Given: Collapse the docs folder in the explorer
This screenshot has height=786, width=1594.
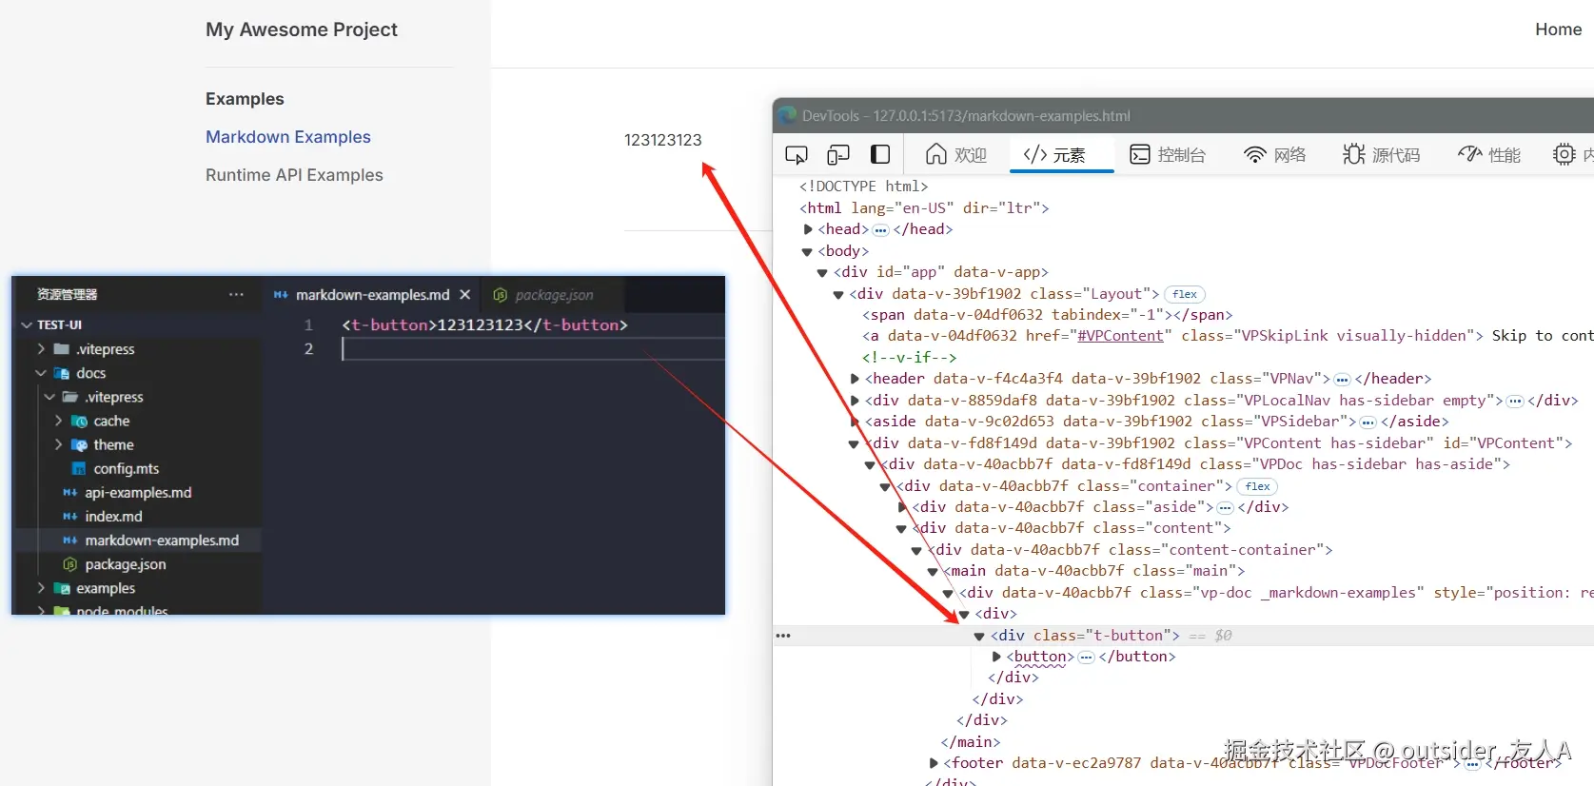Looking at the screenshot, I should (x=41, y=373).
